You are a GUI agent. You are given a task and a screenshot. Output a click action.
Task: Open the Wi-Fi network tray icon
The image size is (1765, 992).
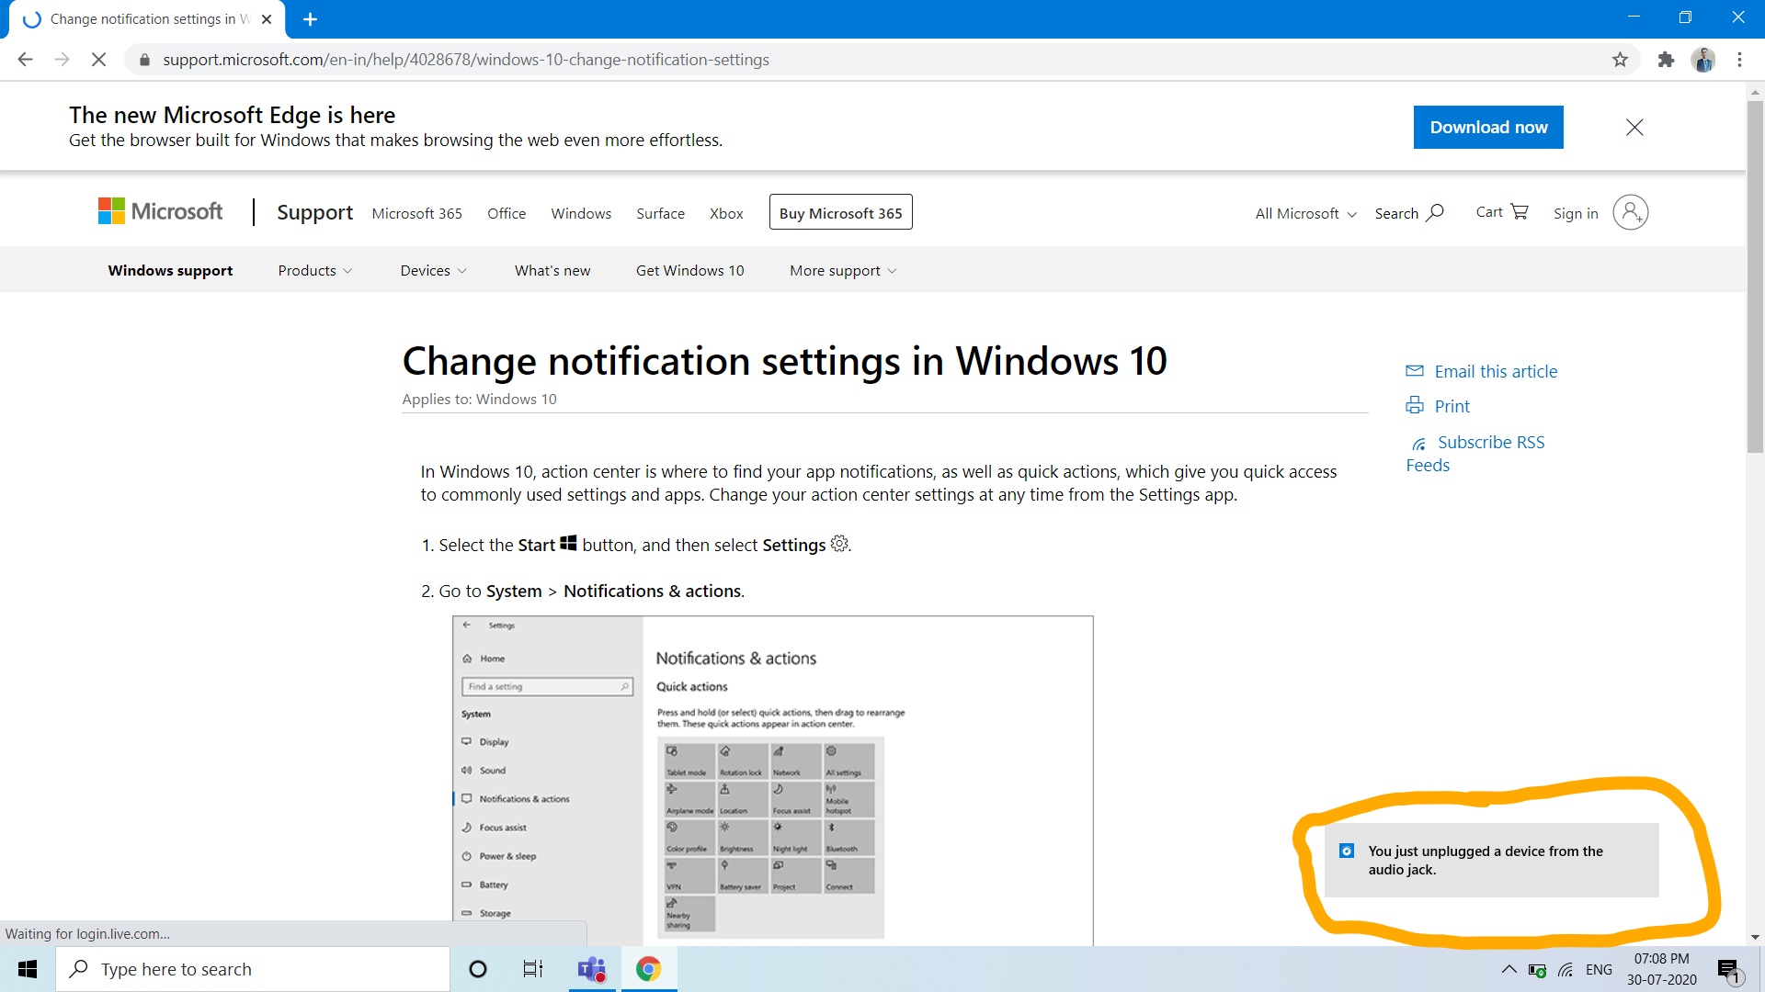pyautogui.click(x=1566, y=970)
